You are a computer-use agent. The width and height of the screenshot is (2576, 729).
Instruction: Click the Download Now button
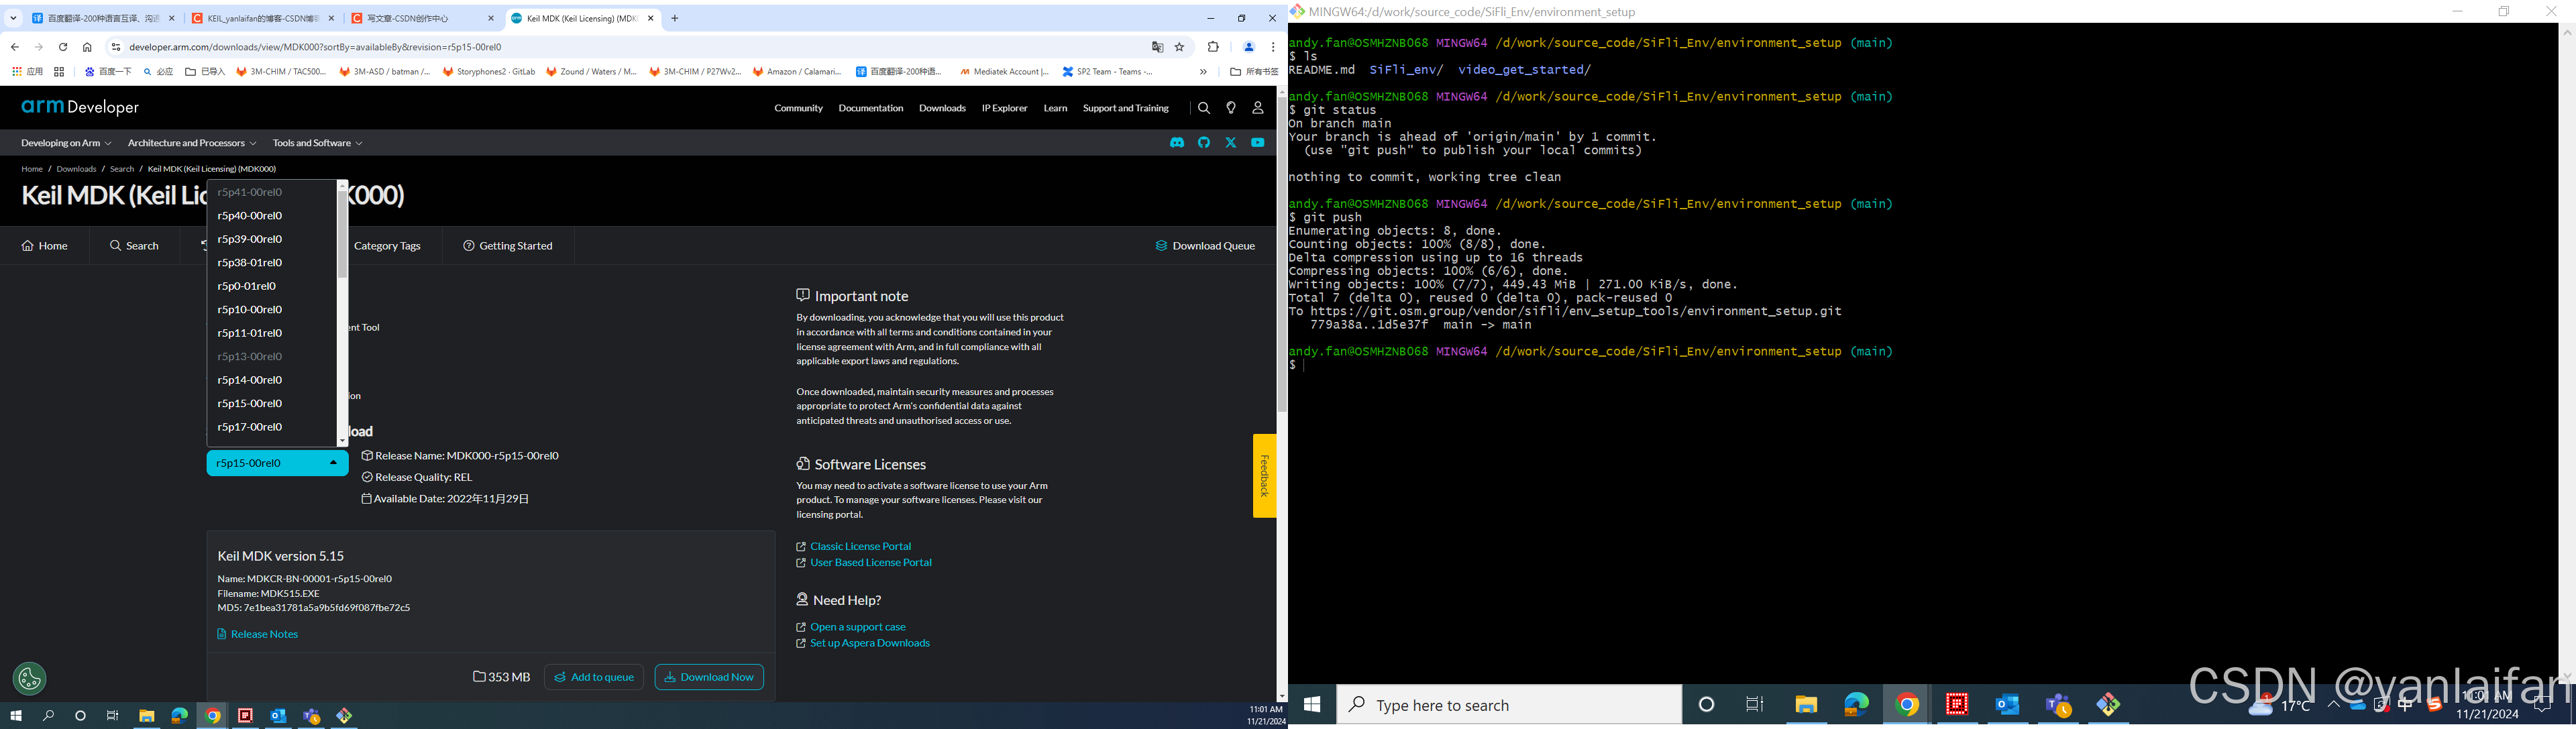[709, 677]
